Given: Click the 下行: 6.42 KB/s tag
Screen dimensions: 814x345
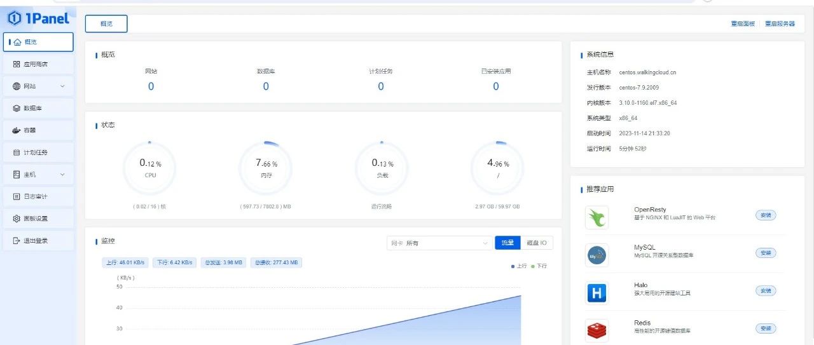Looking at the screenshot, I should point(174,262).
